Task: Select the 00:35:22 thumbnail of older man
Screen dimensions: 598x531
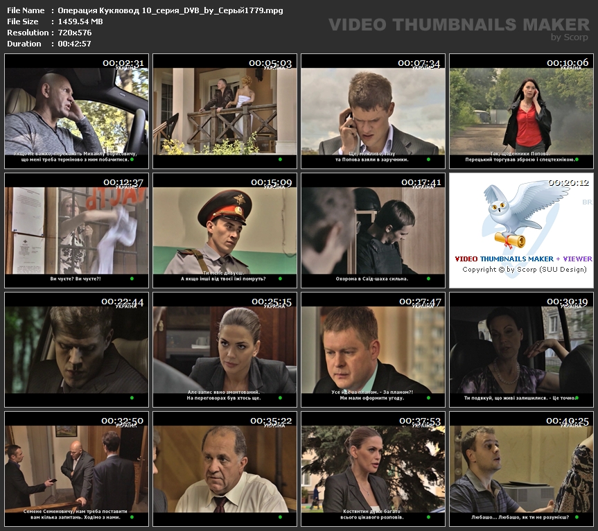Action: coord(225,469)
